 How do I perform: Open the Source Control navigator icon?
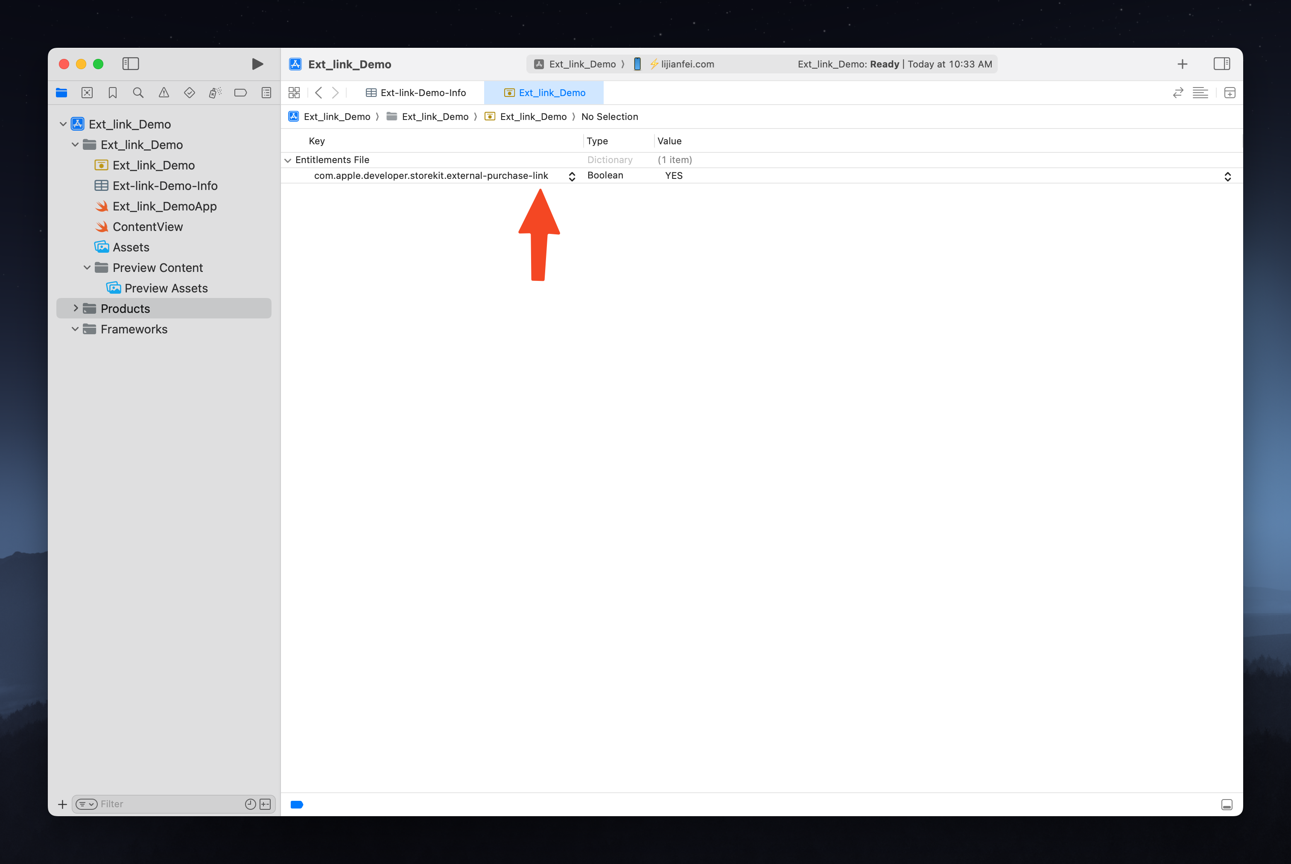coord(87,93)
